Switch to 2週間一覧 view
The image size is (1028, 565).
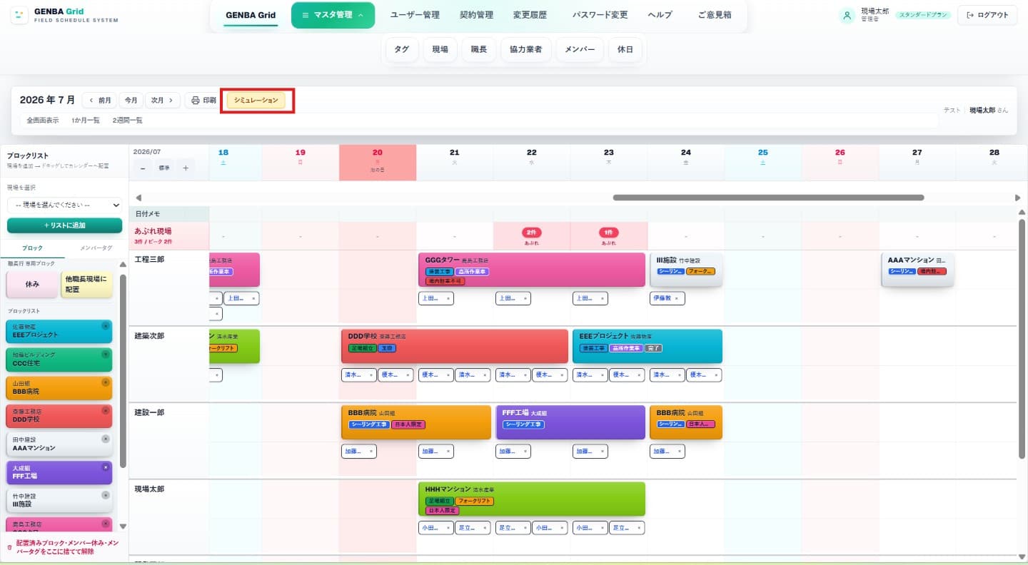[x=127, y=121]
